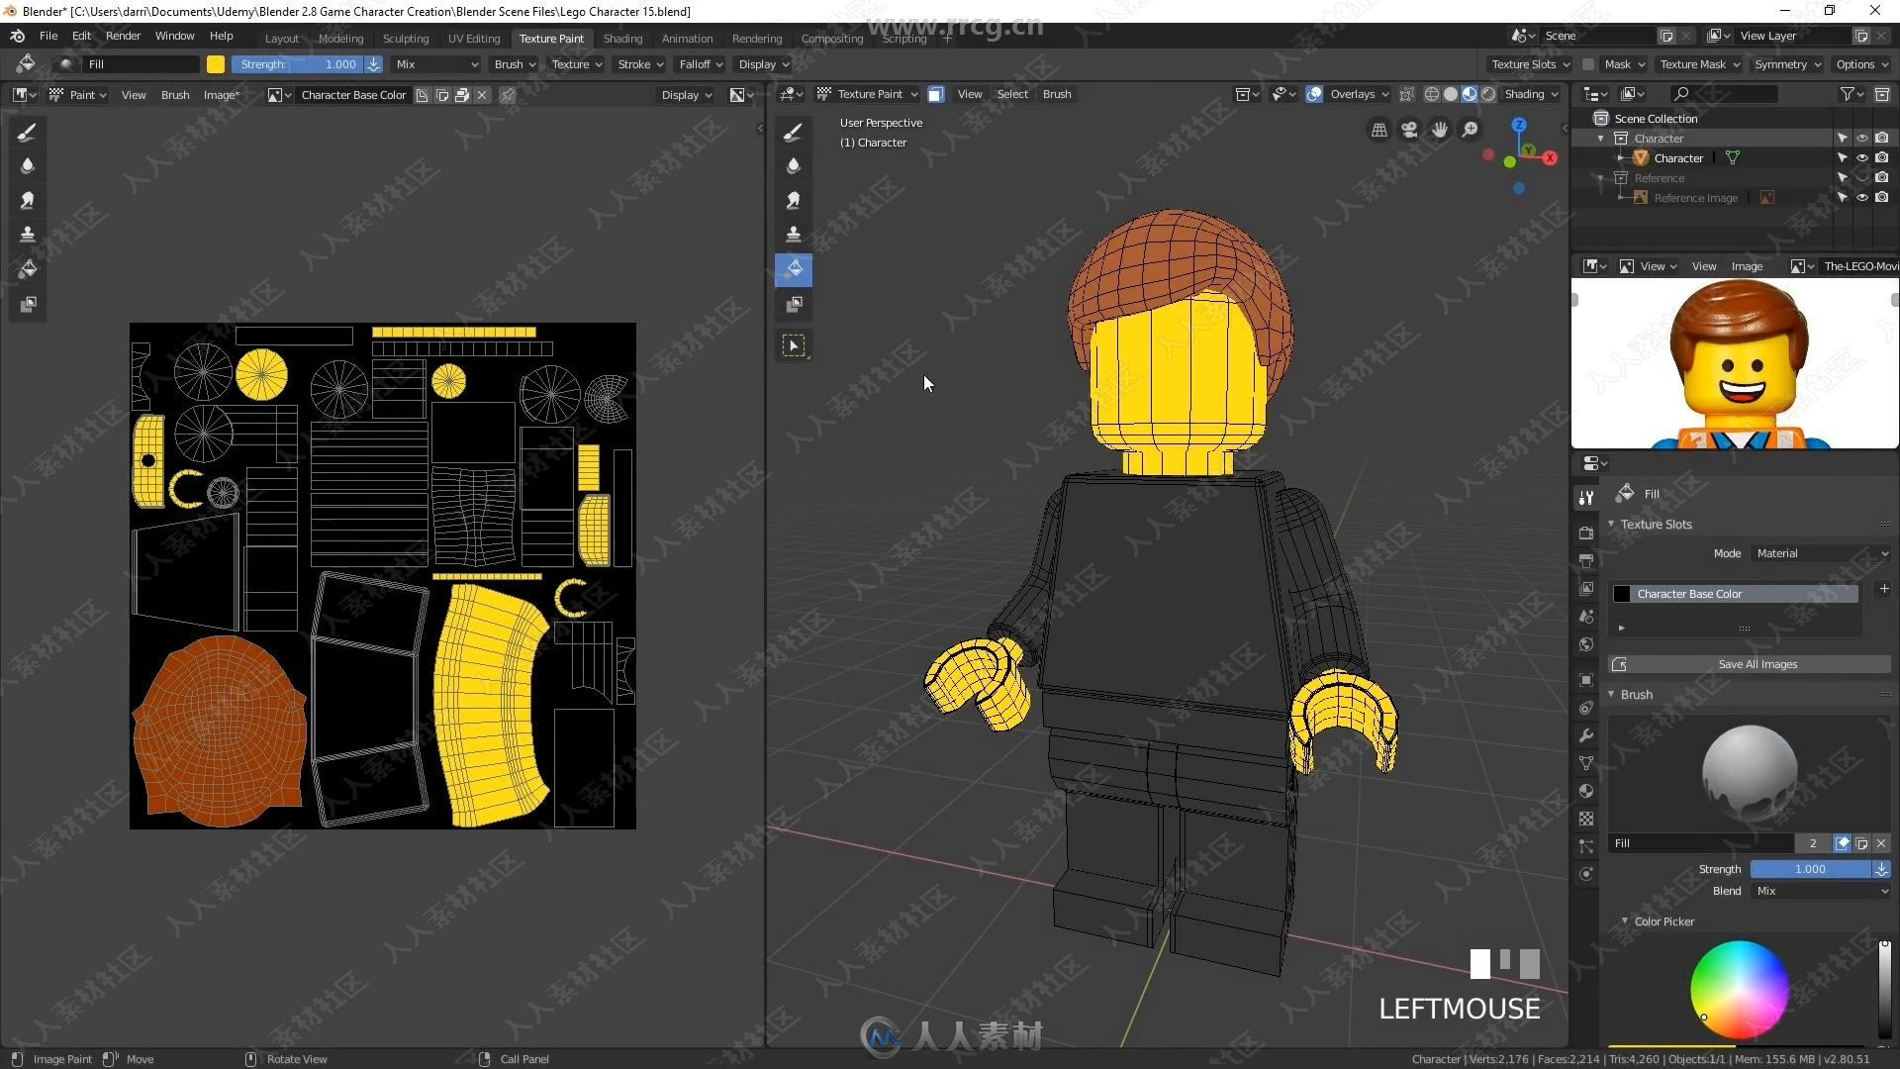The height and width of the screenshot is (1069, 1900).
Task: Unlink the Character Base Color image
Action: click(482, 95)
